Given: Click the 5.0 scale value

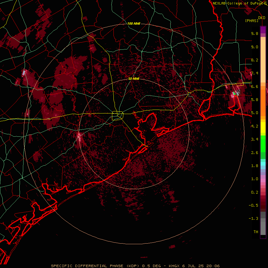Looking at the screenshot, I should click(255, 113).
